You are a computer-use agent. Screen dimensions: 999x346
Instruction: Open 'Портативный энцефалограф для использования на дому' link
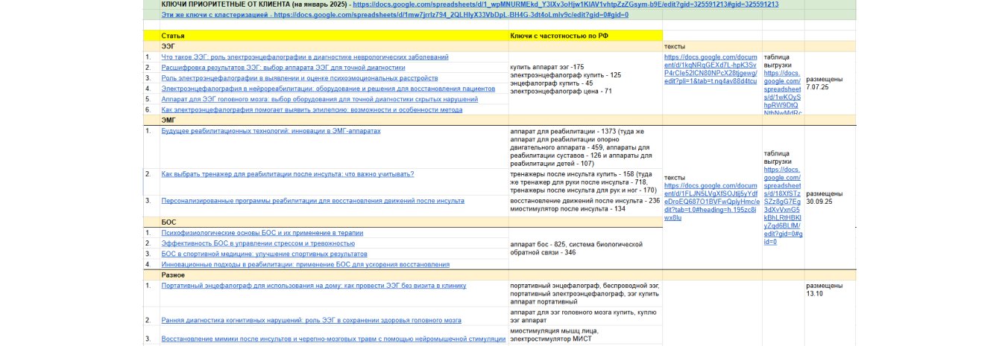pyautogui.click(x=314, y=285)
